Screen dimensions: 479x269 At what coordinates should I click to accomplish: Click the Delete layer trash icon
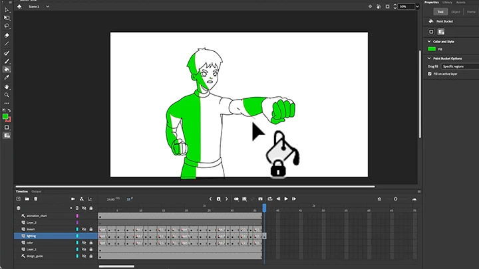tap(35, 199)
